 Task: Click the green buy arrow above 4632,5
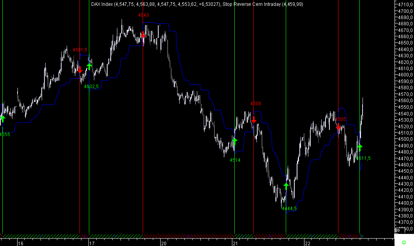coord(89,67)
